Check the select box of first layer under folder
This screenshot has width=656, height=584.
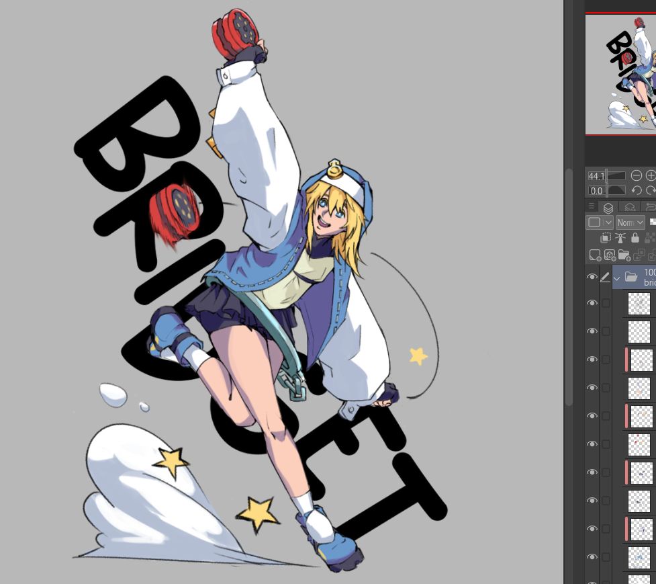click(x=606, y=304)
